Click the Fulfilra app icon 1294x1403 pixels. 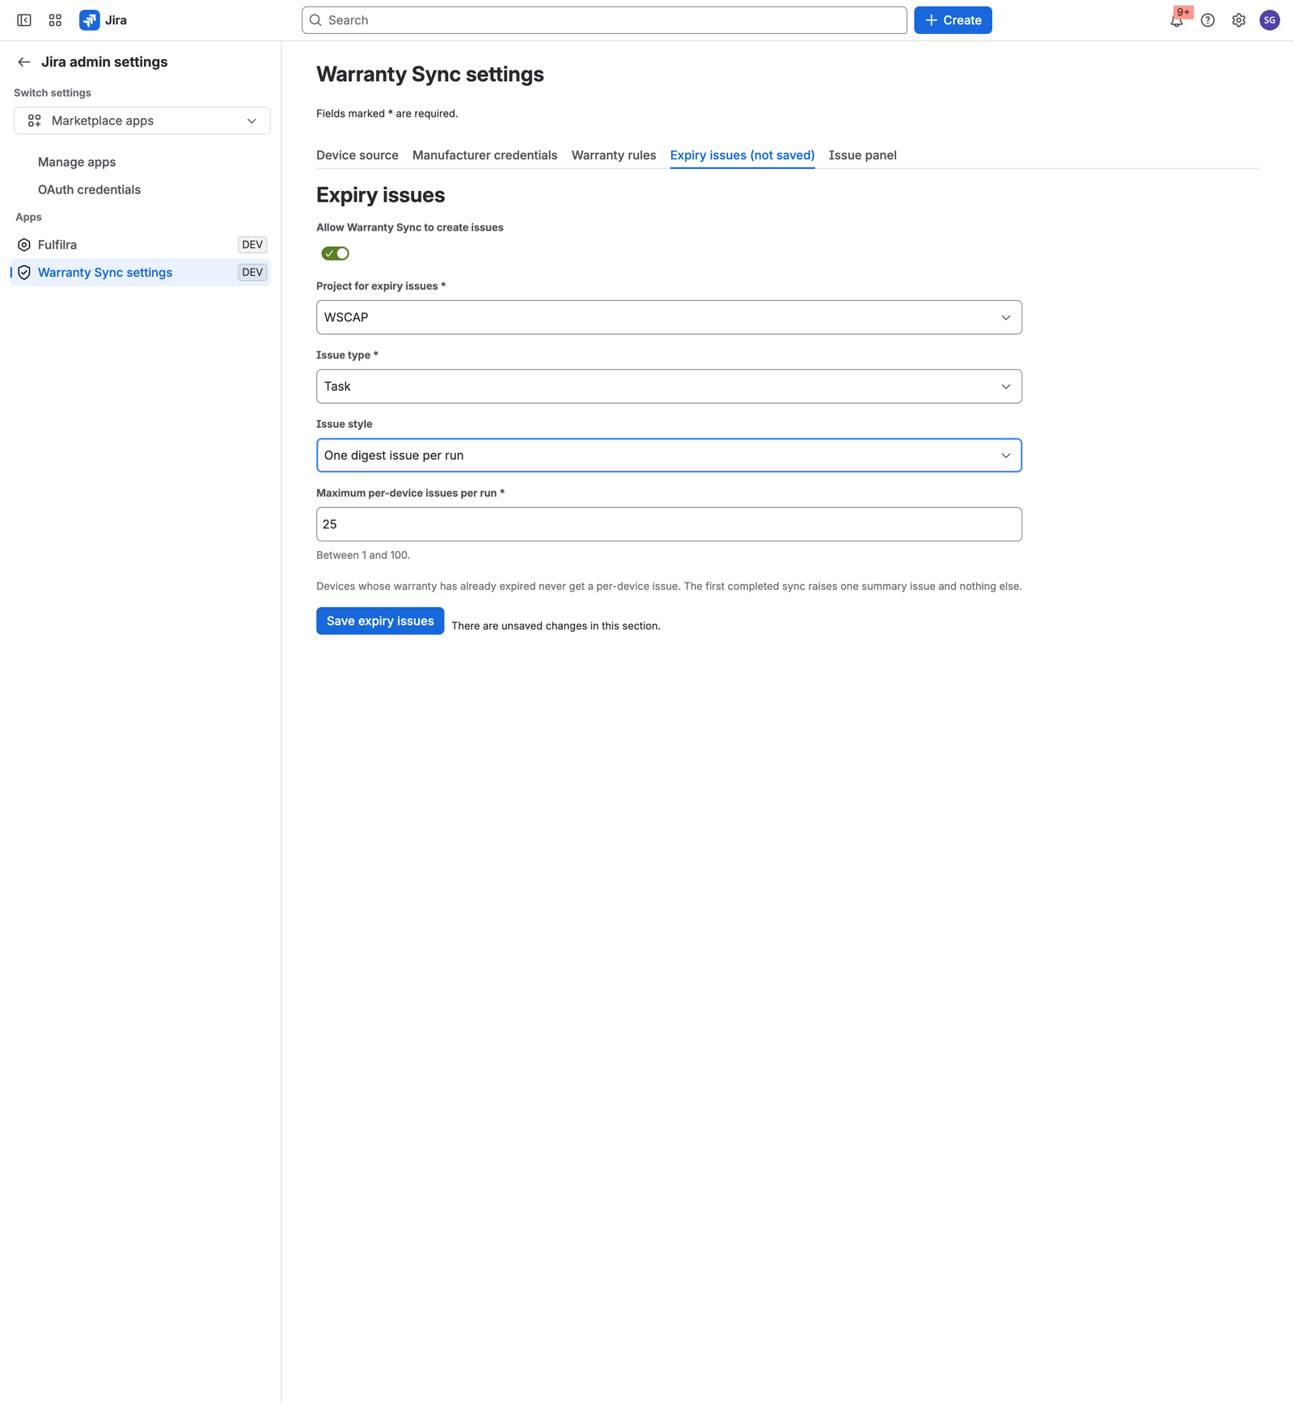click(24, 245)
